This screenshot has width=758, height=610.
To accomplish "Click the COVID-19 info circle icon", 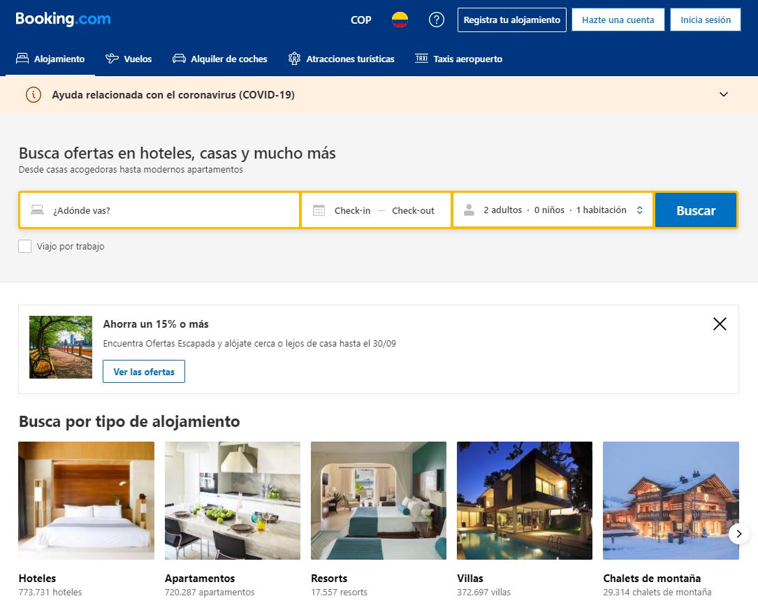I will point(33,94).
